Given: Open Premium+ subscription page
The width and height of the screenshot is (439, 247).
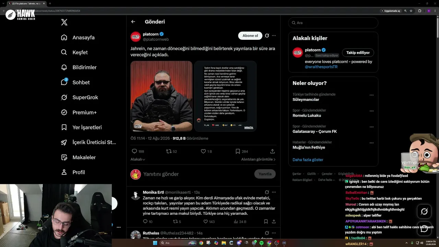Looking at the screenshot, I should point(79,112).
